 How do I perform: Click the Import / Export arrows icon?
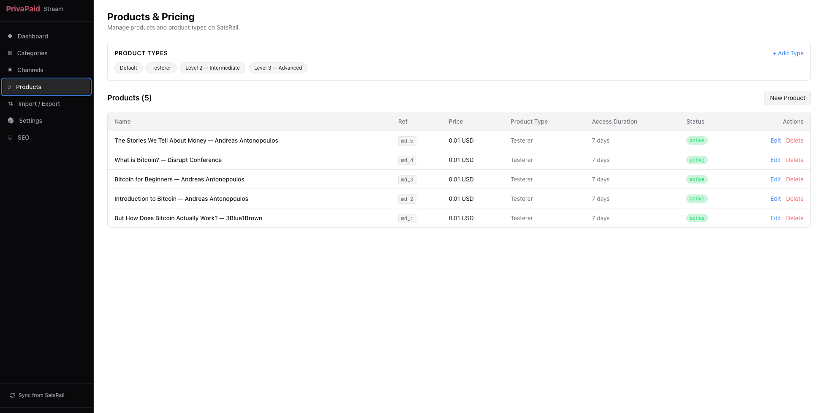point(11,104)
